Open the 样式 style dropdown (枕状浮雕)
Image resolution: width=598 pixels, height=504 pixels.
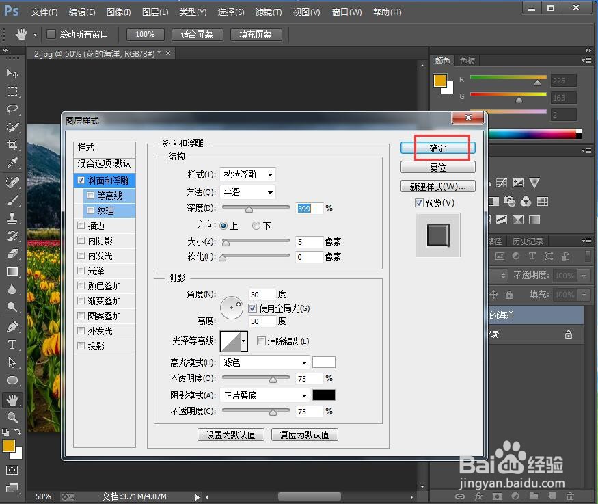(247, 175)
